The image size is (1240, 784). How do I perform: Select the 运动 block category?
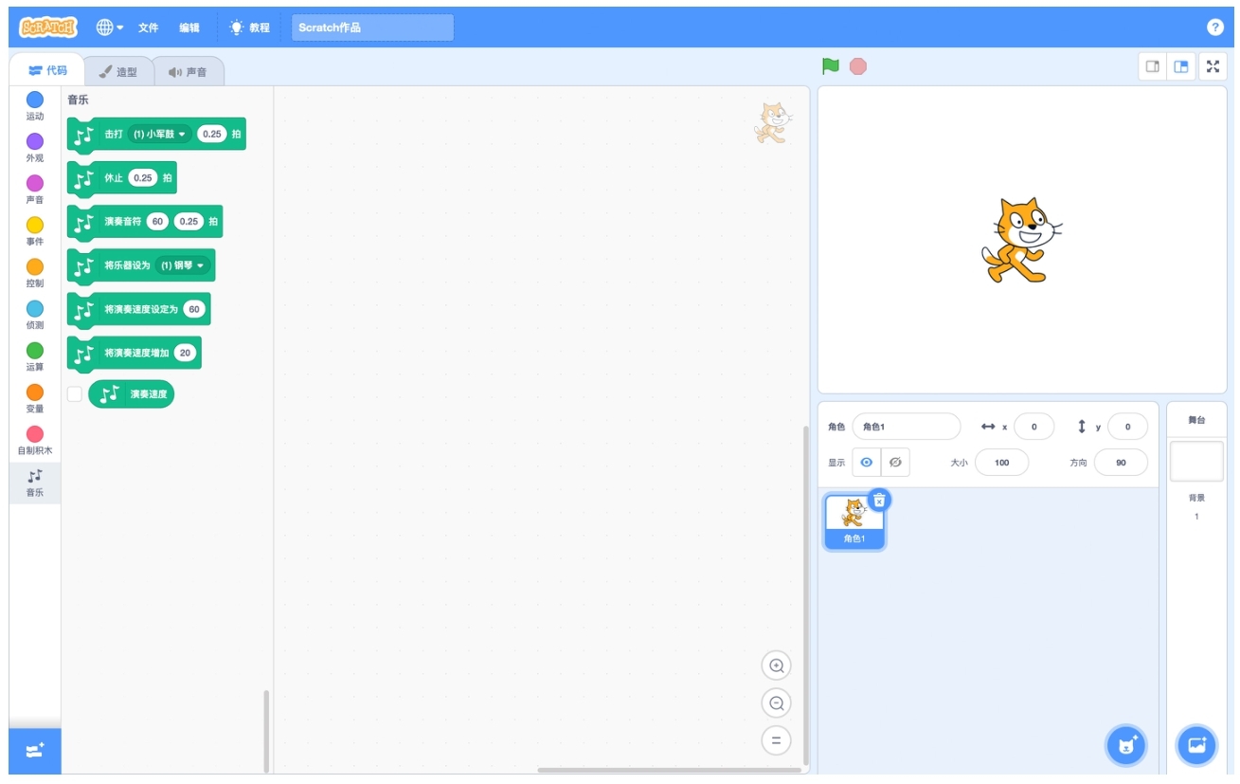(x=35, y=106)
